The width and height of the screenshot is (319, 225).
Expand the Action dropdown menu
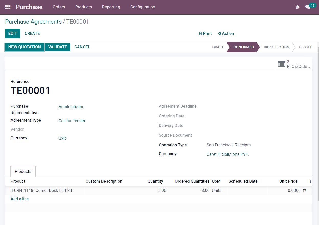pos(226,34)
